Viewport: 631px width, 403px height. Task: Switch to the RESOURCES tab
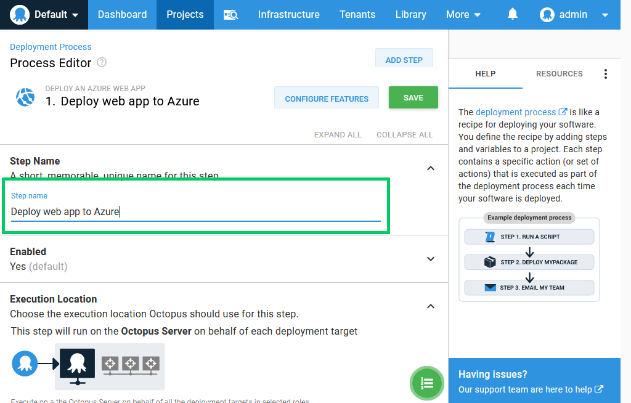(559, 74)
